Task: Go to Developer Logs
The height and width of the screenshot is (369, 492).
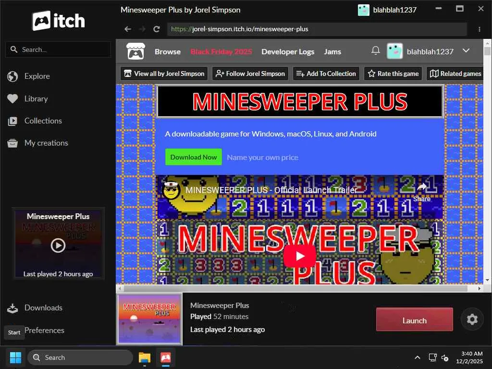Action: pyautogui.click(x=288, y=51)
